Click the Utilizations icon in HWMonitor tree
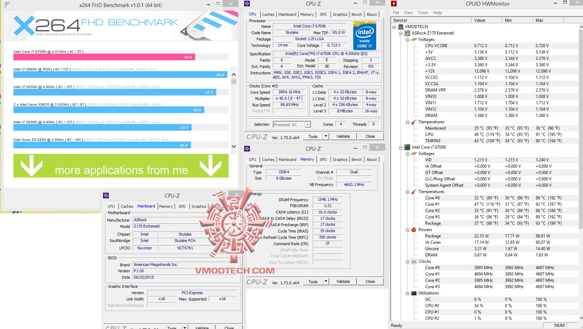The image size is (583, 329). [x=414, y=293]
